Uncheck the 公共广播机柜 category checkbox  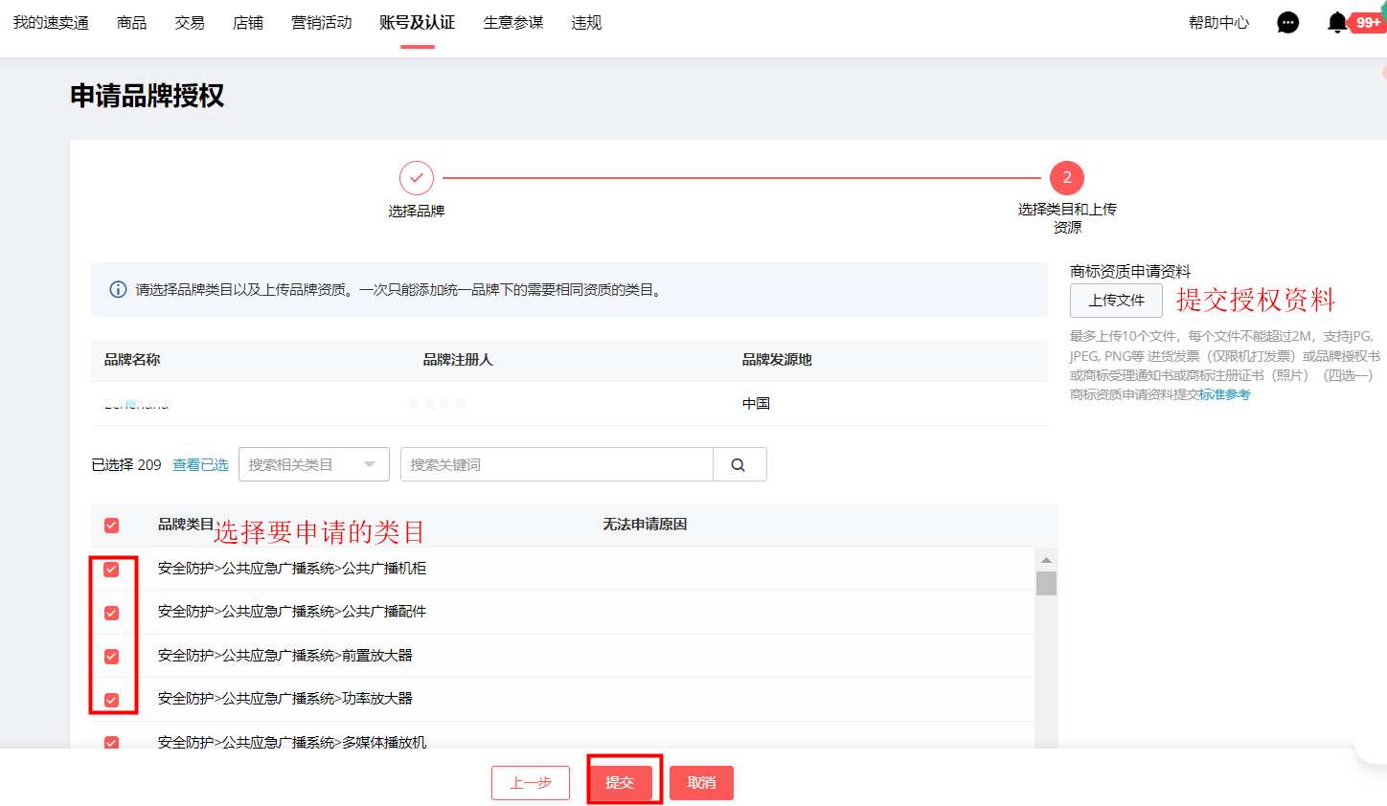click(112, 570)
